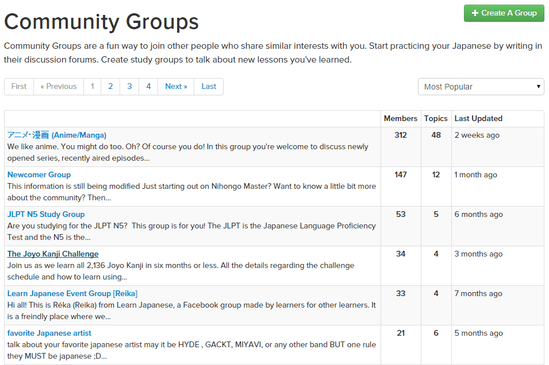Go to page 1 in pagination

coord(93,86)
